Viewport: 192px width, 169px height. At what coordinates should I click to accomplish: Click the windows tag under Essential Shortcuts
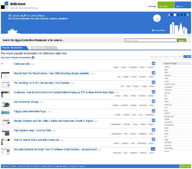pos(133,153)
